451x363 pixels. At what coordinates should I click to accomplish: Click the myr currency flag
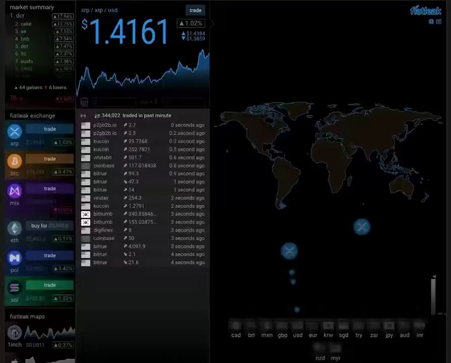[x=335, y=348]
